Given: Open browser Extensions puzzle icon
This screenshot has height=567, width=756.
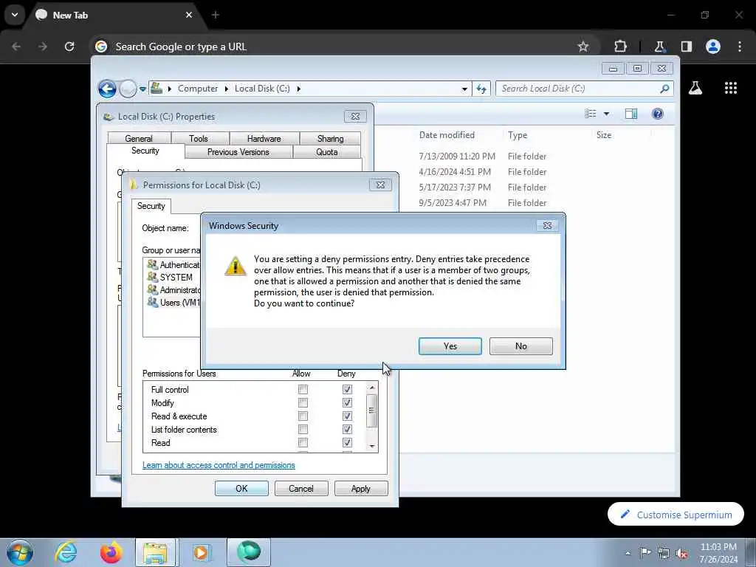Looking at the screenshot, I should [620, 47].
